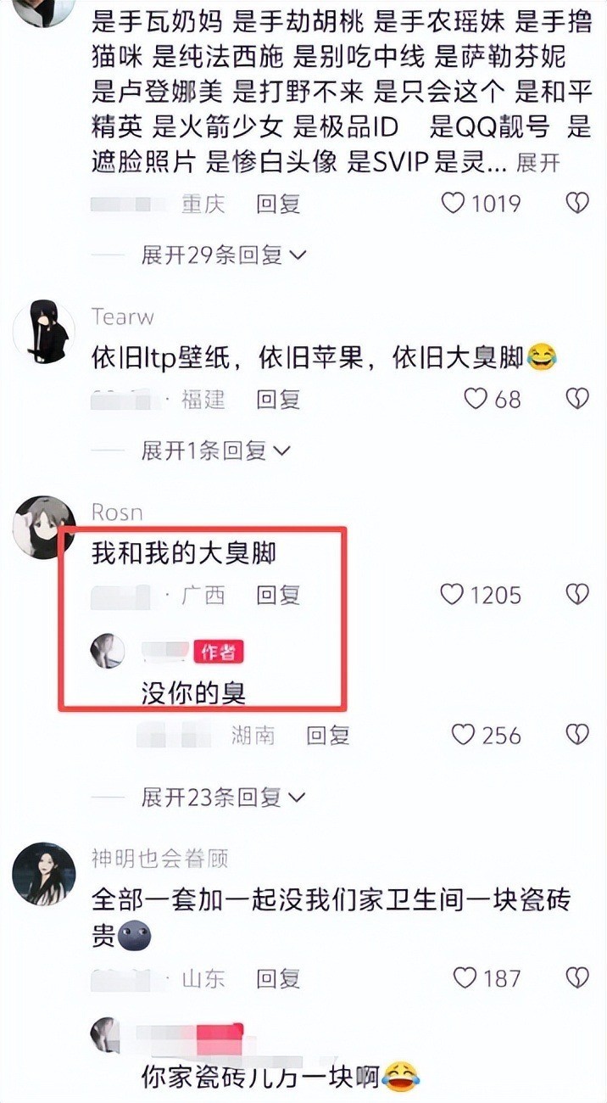Expand the 1 reply under Tearw
The image size is (607, 1103).
(215, 451)
